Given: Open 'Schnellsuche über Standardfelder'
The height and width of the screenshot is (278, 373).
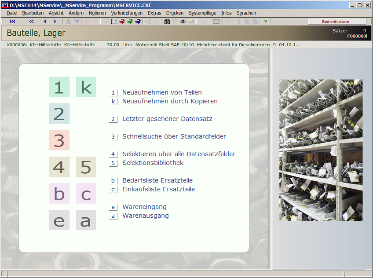Looking at the screenshot, I should pos(174,136).
